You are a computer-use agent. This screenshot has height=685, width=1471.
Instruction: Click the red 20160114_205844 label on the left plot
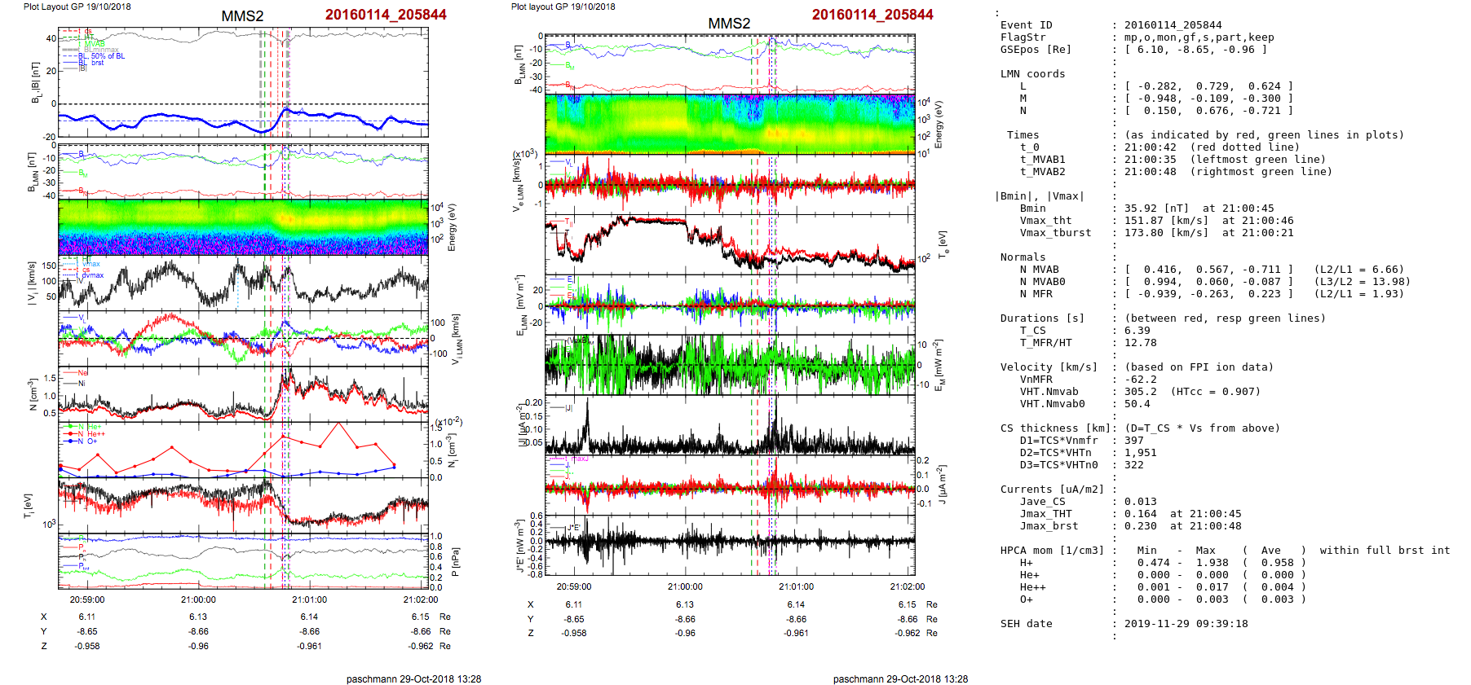click(x=386, y=15)
